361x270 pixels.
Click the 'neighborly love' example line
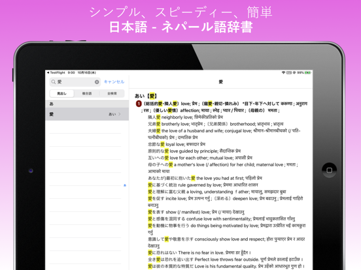pos(185,117)
